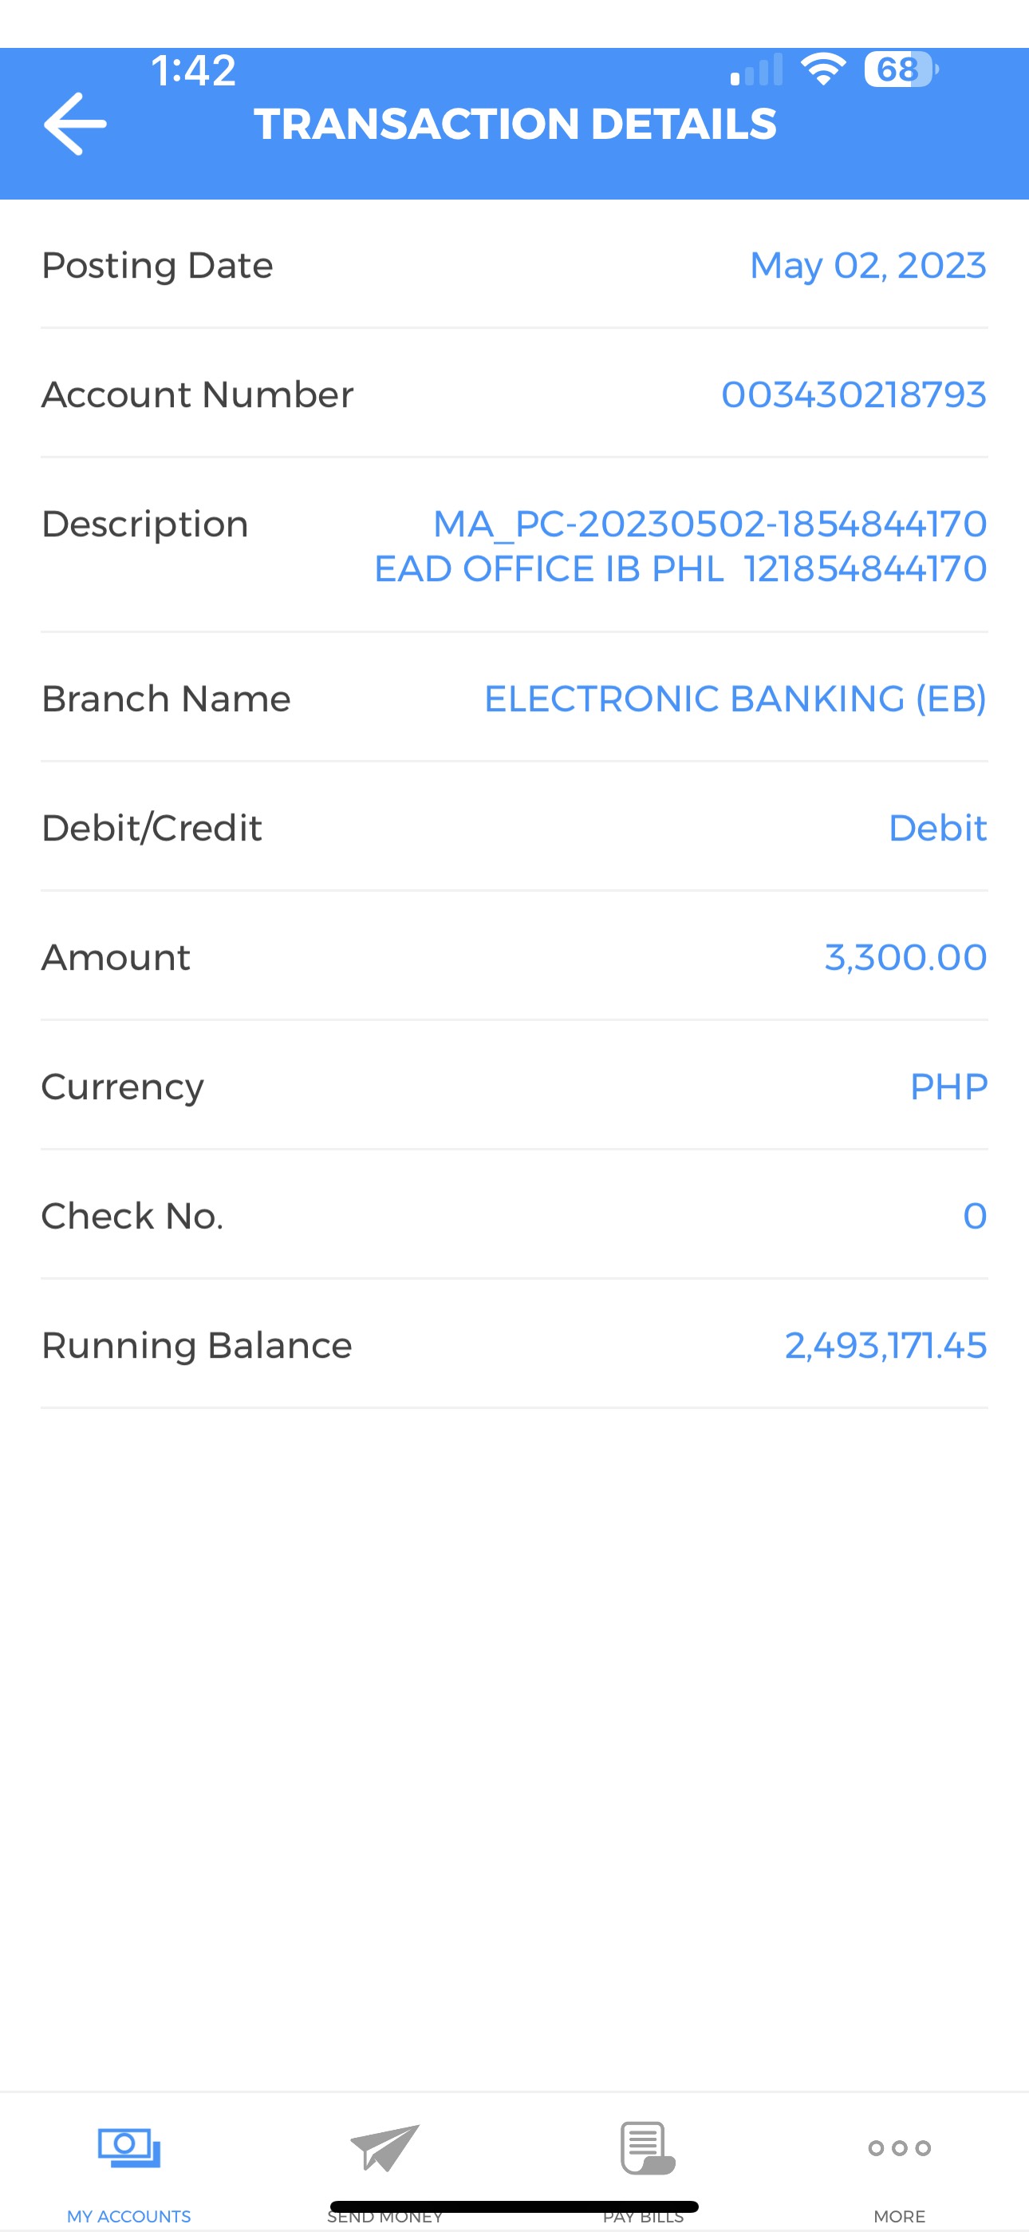Tap the ELECTRONIC BANKING (EB) branch value
This screenshot has height=2232, width=1029.
(735, 698)
